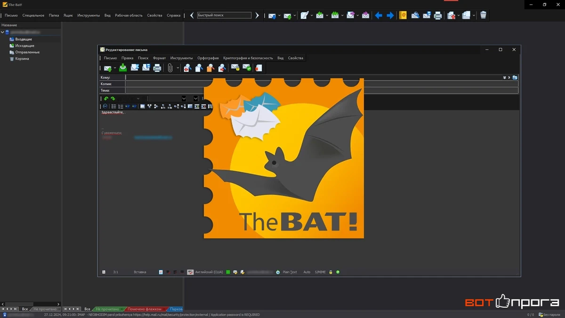Image resolution: width=565 pixels, height=318 pixels.
Task: Open dropdown arrow next to new message quill icon
Action: coord(311,16)
